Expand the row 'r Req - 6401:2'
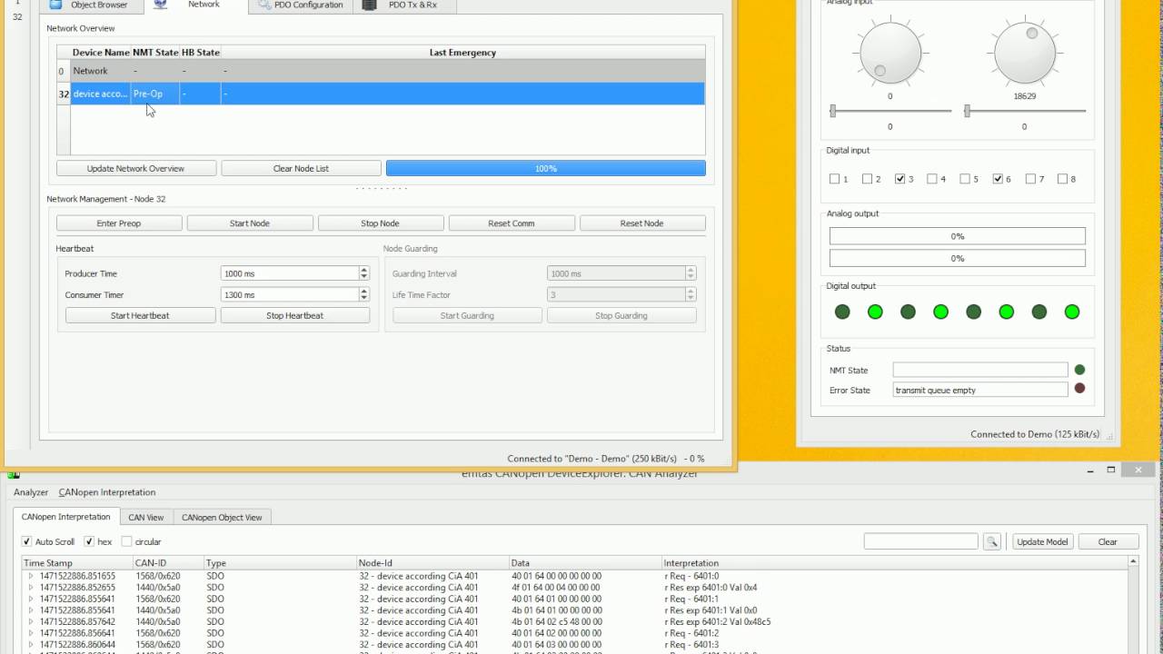Screen dimensions: 1163x654 (31, 633)
